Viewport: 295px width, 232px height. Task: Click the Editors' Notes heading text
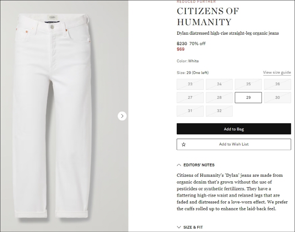tap(199, 165)
